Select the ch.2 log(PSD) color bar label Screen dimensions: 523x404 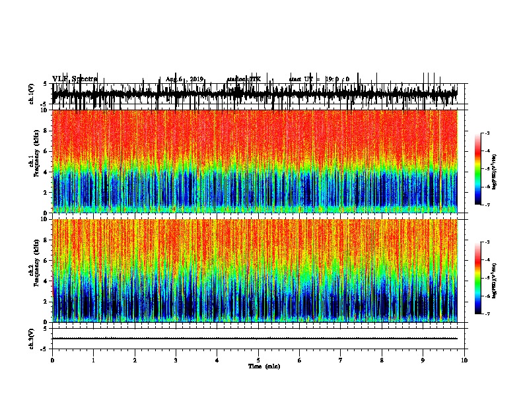(494, 281)
